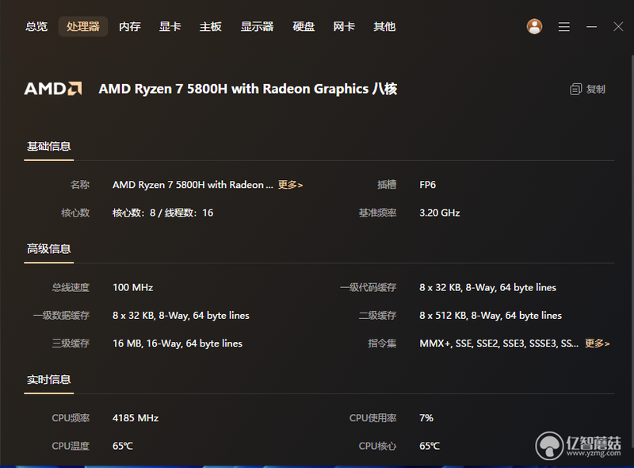Viewport: 634px width, 468px height.
Task: Click the CPU frequency value '4185 MHz'
Action: pos(136,418)
